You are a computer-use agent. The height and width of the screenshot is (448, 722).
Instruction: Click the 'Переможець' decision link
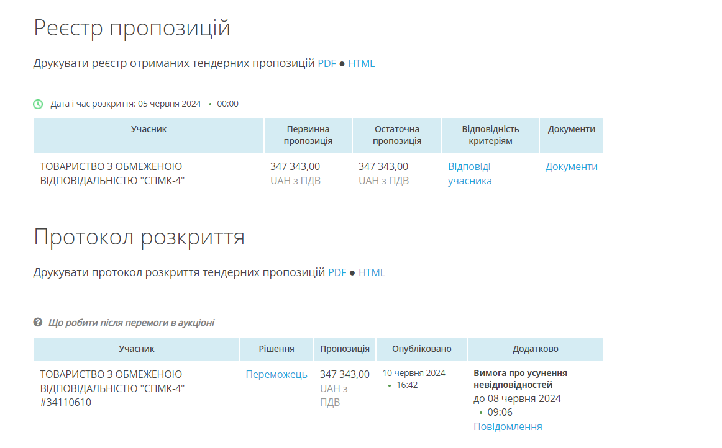(276, 374)
